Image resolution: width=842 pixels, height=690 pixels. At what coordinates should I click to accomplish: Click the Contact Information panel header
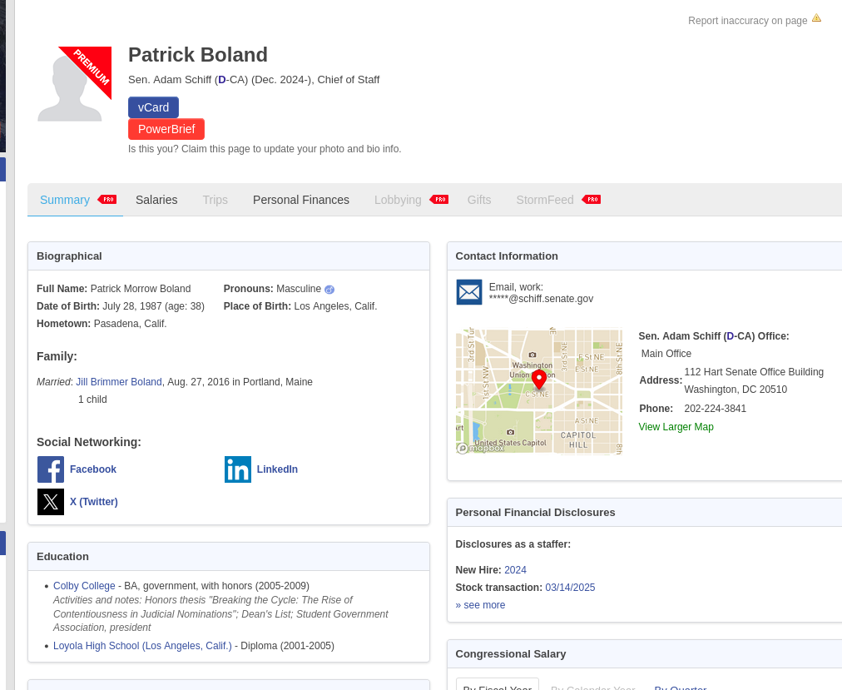[x=644, y=256]
